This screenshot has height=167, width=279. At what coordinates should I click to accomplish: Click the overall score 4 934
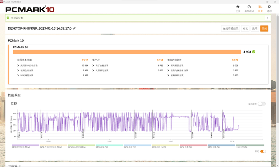pos(247,52)
